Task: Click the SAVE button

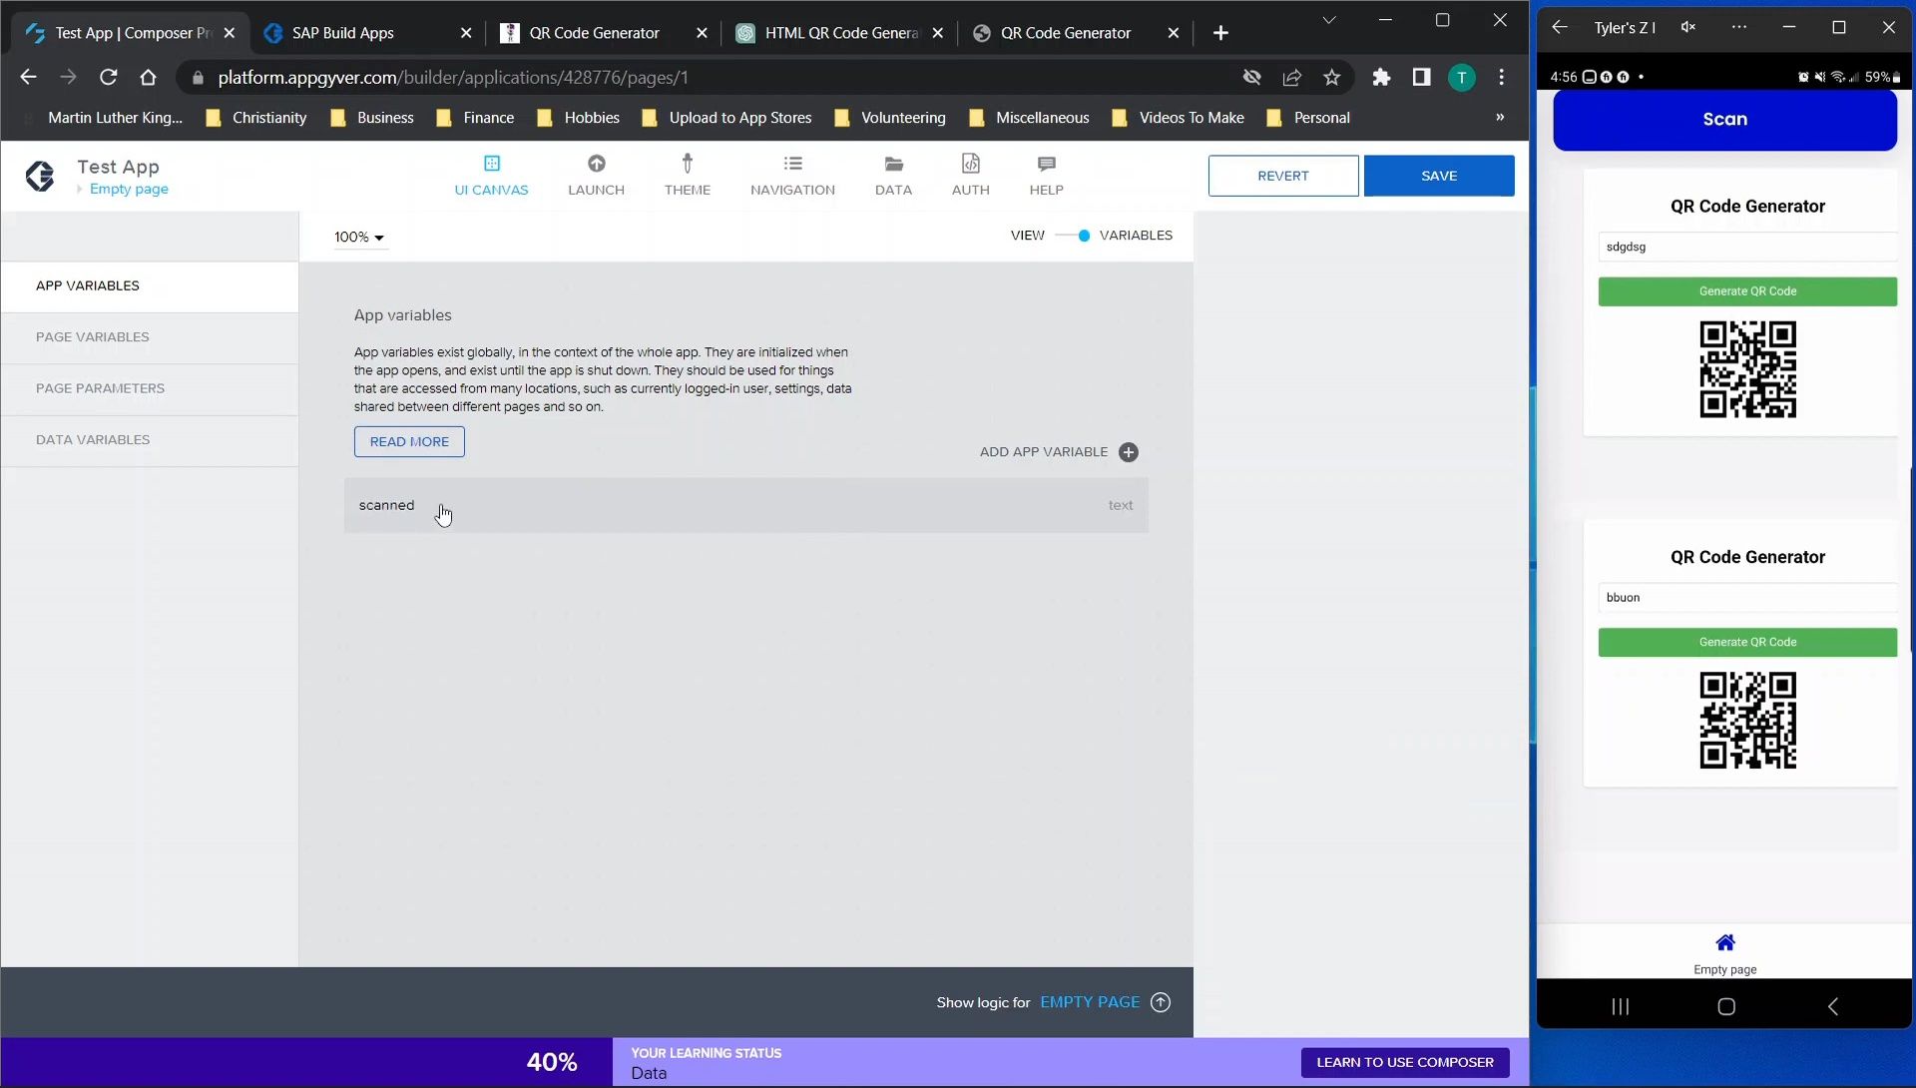Action: pyautogui.click(x=1439, y=176)
